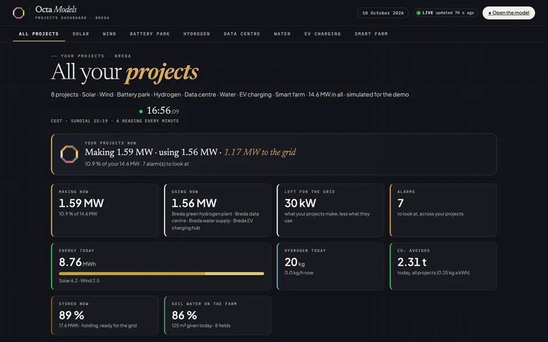Click the green LIVE status dot
Viewport: 548px width, 342px height.
pyautogui.click(x=419, y=13)
